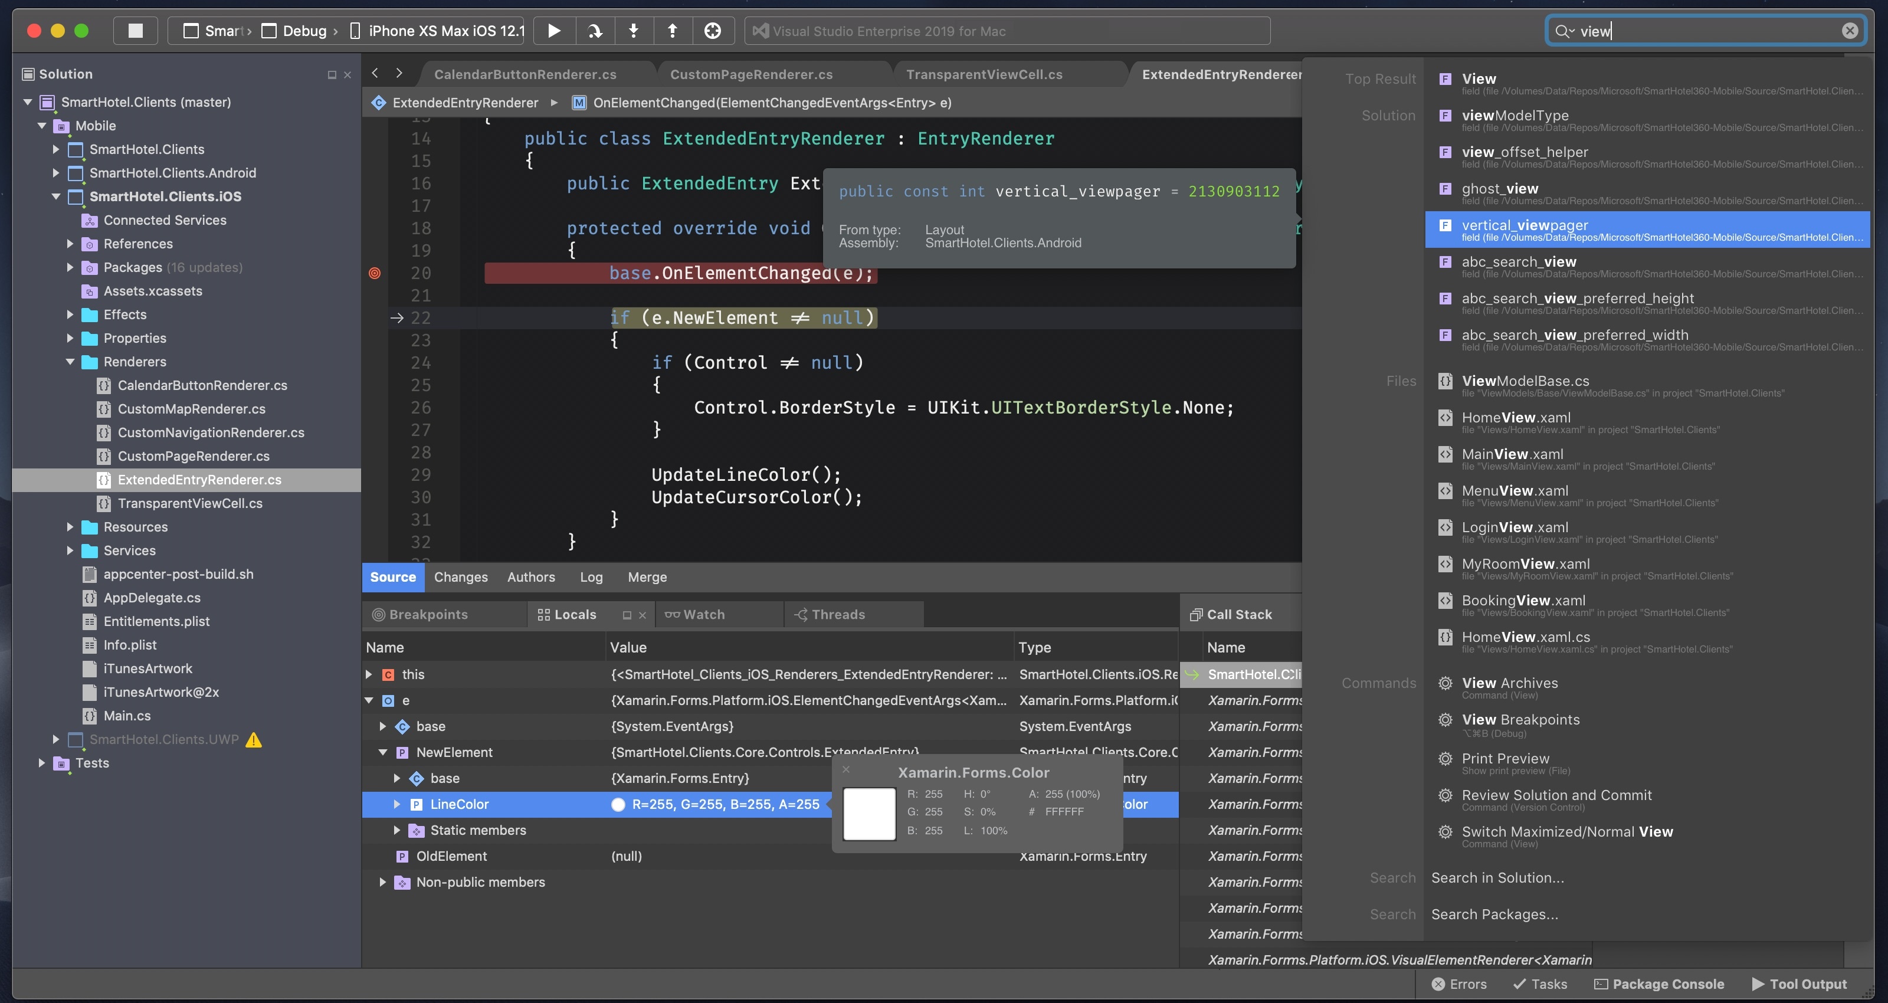Select the Step Over debug icon

(592, 30)
